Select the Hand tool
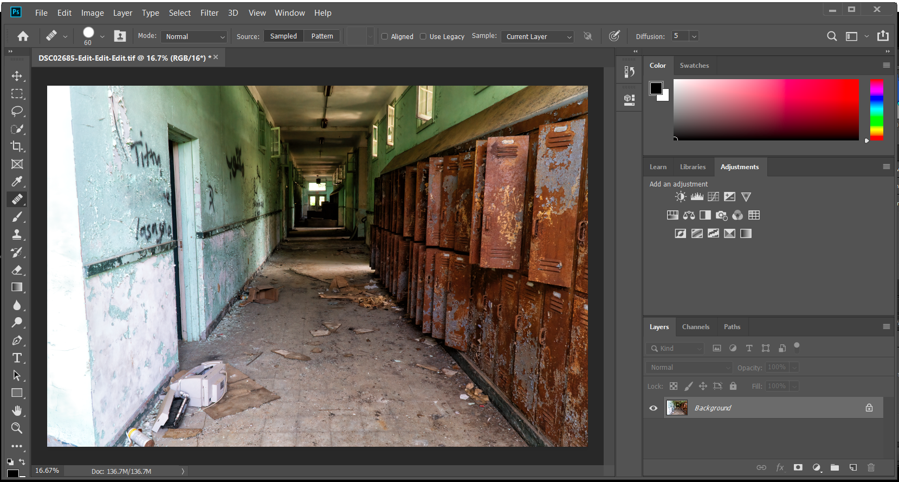Image resolution: width=899 pixels, height=482 pixels. pos(17,410)
